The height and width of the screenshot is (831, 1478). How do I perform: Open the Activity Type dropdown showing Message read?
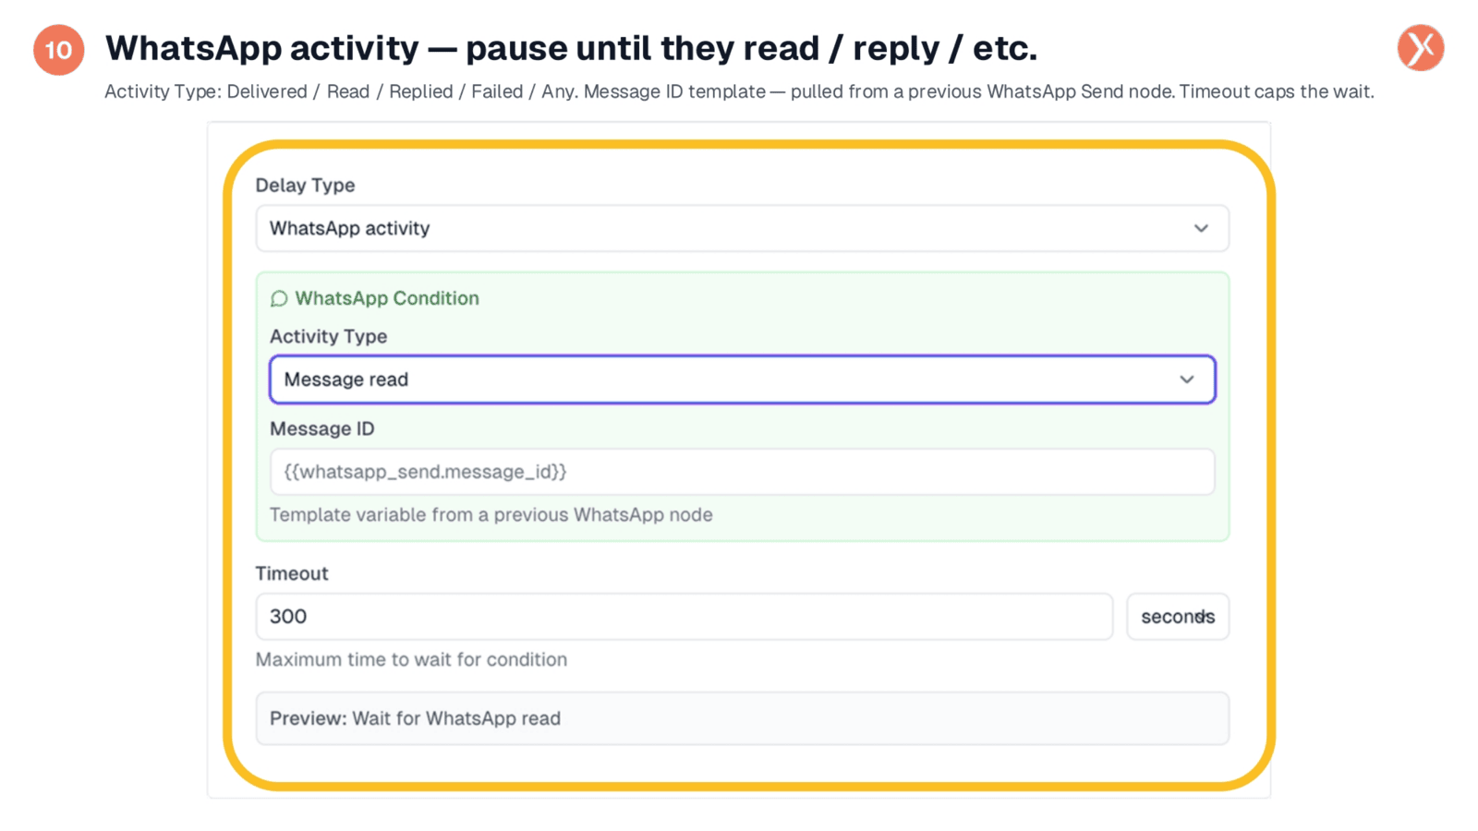[742, 379]
